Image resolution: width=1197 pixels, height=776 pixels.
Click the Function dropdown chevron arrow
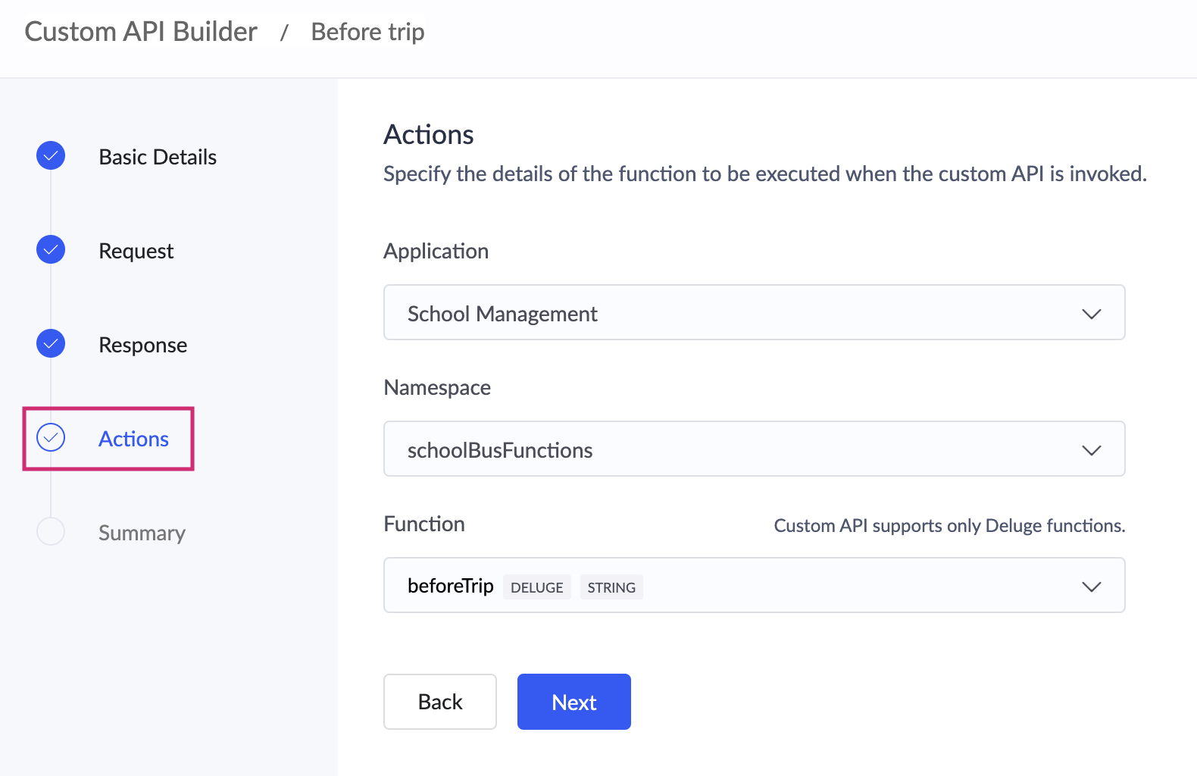(x=1091, y=587)
